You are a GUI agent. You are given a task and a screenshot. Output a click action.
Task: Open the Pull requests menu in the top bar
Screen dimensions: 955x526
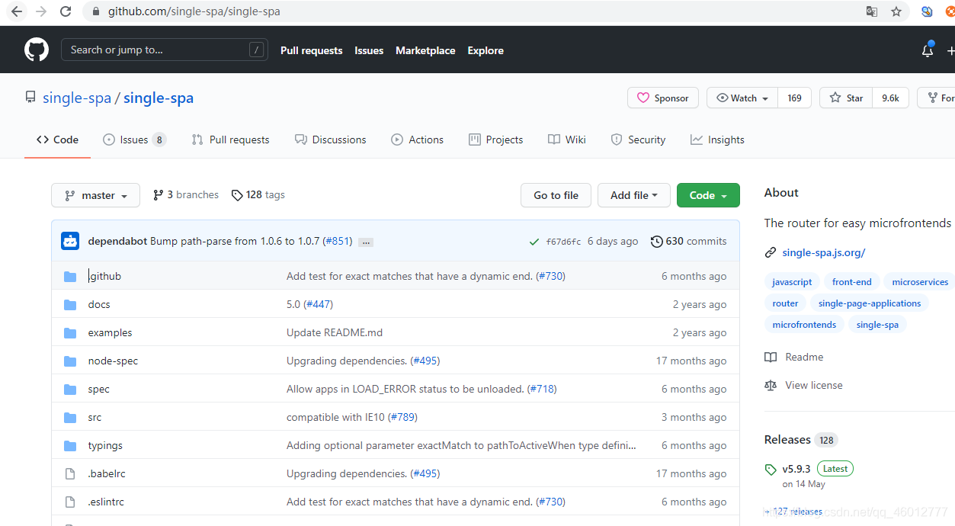tap(311, 50)
